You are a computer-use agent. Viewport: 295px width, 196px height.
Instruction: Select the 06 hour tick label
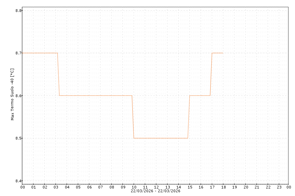coord(89,187)
